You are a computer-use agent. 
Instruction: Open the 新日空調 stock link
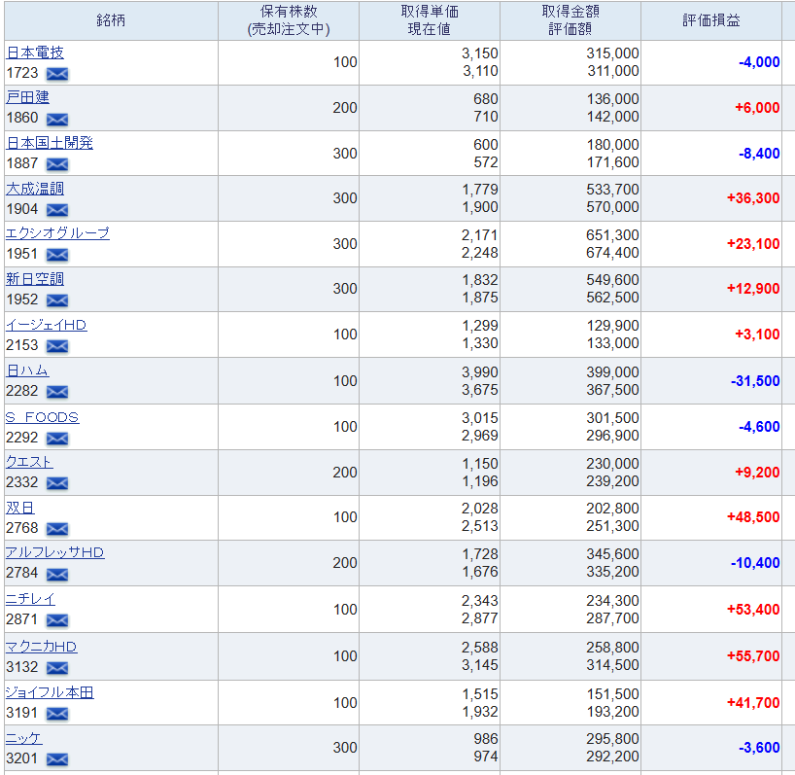tap(35, 279)
